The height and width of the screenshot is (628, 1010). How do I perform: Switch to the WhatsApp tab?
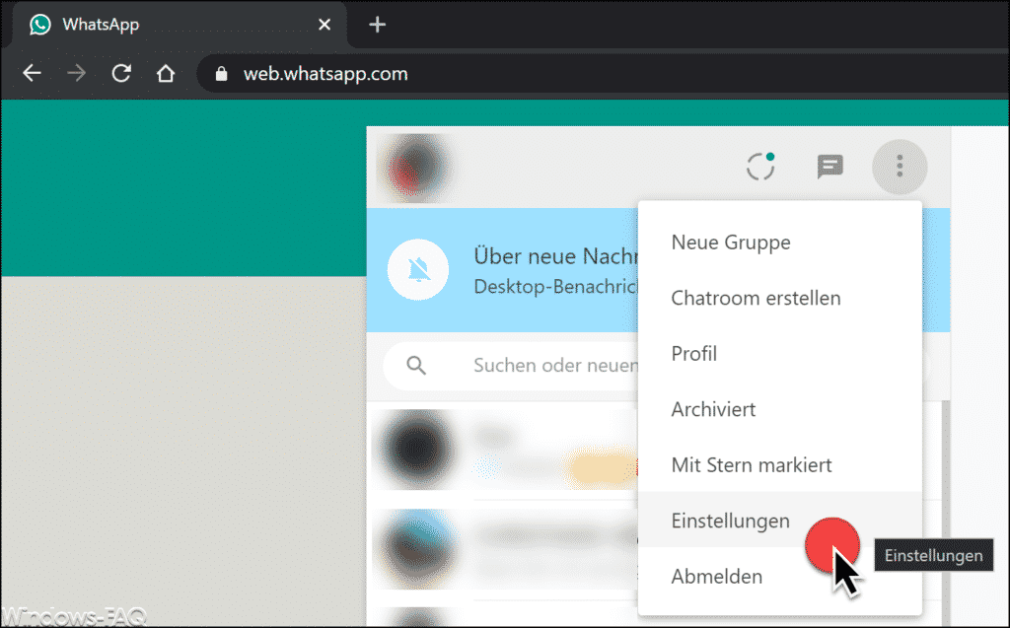[180, 25]
